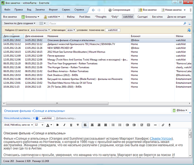Open the Справка menu
The width and height of the screenshot is (194, 165).
pyautogui.click(x=79, y=10)
